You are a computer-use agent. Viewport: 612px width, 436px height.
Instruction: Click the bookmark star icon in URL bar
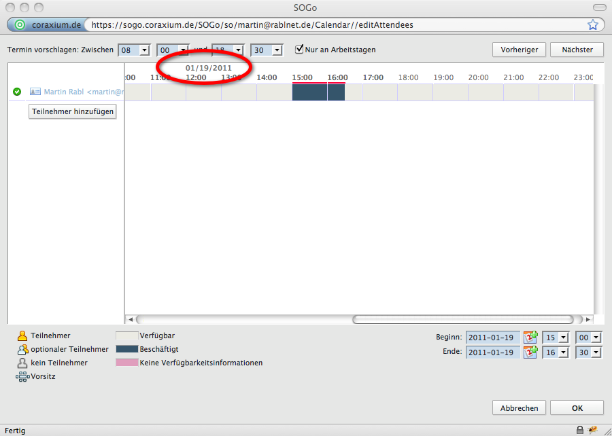pos(592,24)
